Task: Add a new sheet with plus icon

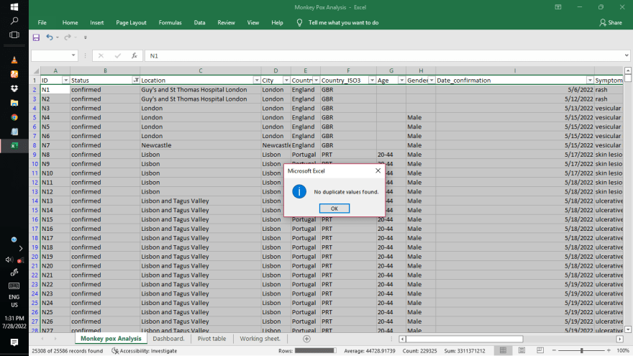Action: tap(307, 339)
